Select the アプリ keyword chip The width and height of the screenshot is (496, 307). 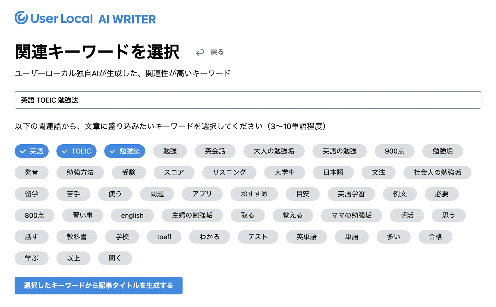(202, 194)
